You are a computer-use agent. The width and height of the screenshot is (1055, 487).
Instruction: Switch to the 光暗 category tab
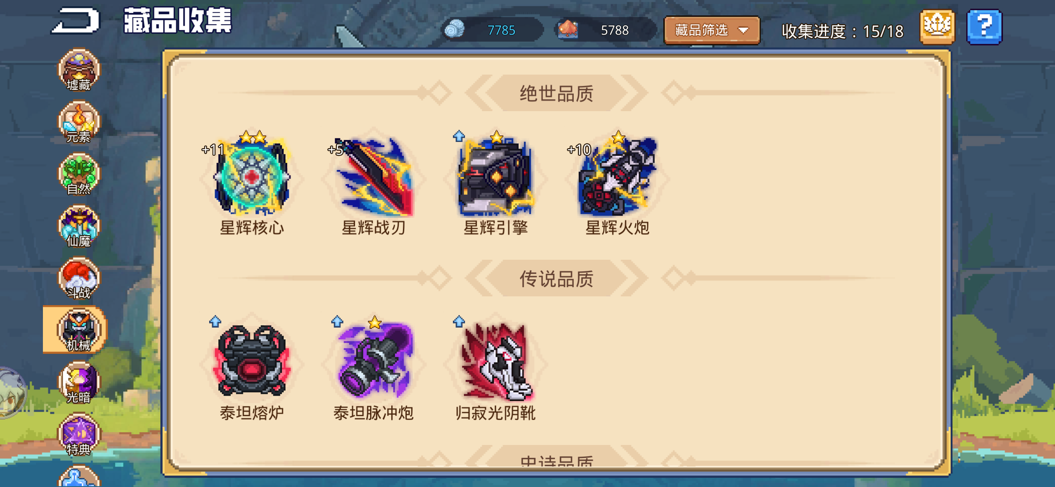coord(79,382)
